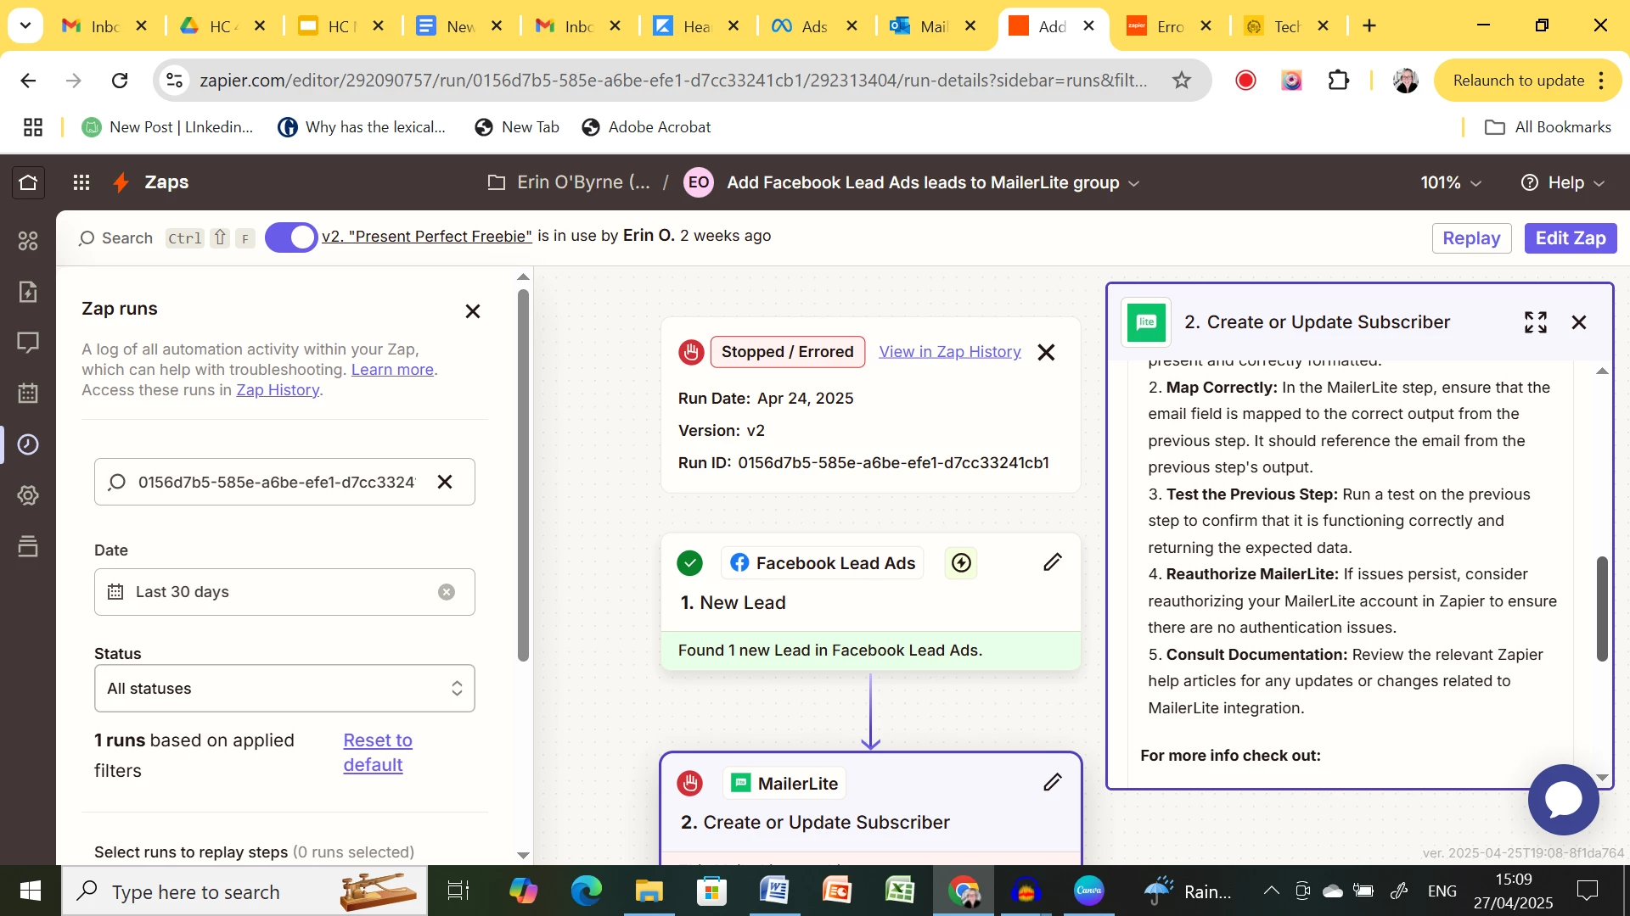Open the New Post LinkedIn bookmark

click(x=167, y=127)
